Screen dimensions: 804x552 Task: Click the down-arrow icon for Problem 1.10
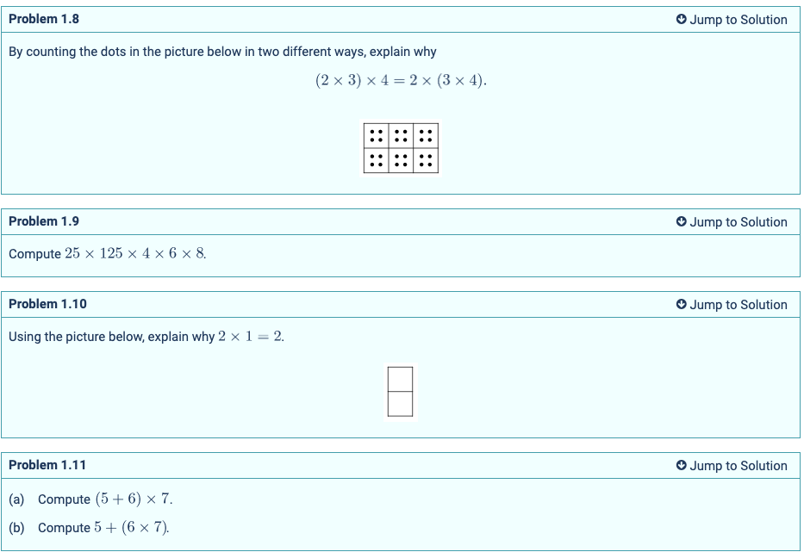point(681,305)
